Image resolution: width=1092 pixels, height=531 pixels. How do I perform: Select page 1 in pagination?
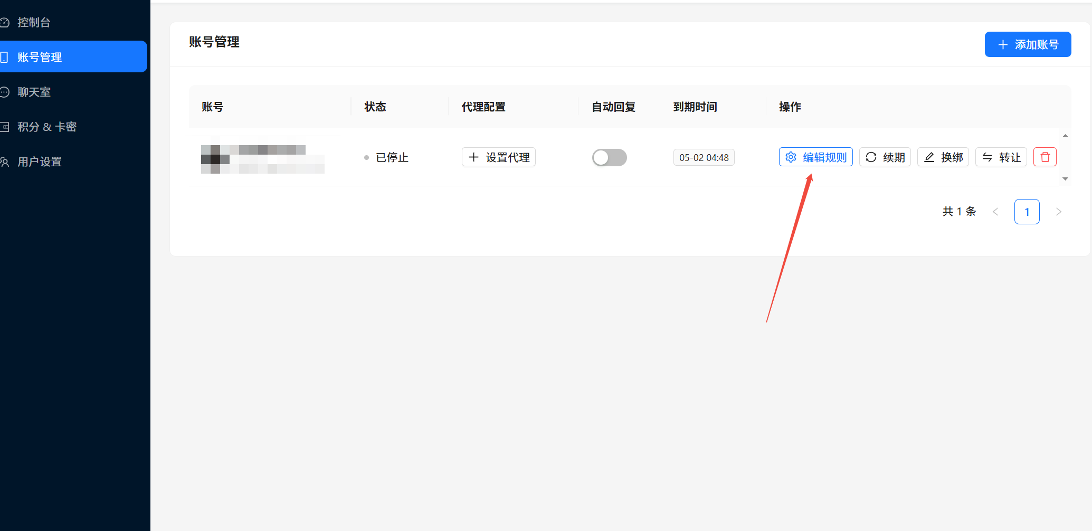(1027, 212)
